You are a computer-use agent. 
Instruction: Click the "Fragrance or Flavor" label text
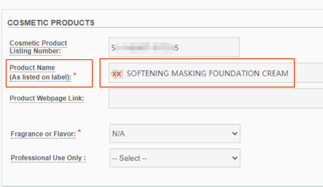click(x=43, y=134)
